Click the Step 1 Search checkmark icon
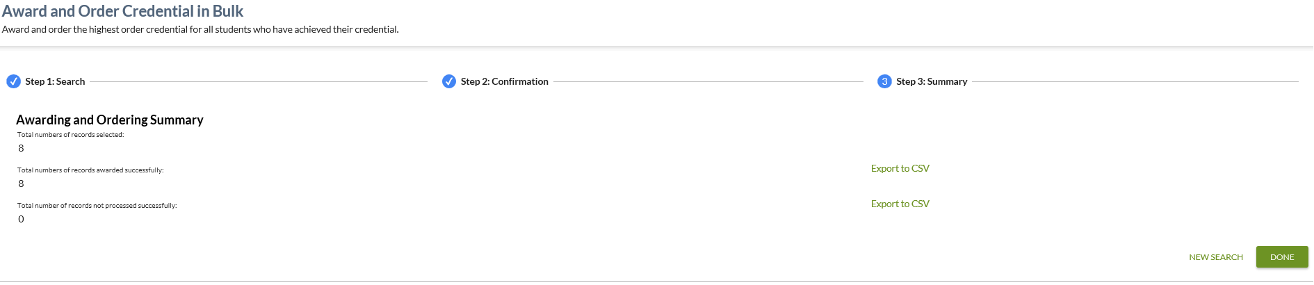Screen dimensions: 1314x285 tap(13, 81)
